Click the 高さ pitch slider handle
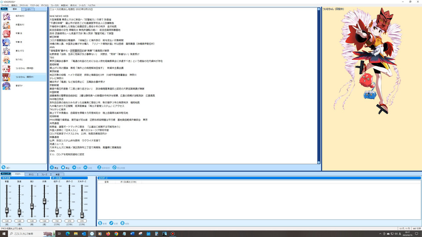Screen dimensions: 422x237 32,206
